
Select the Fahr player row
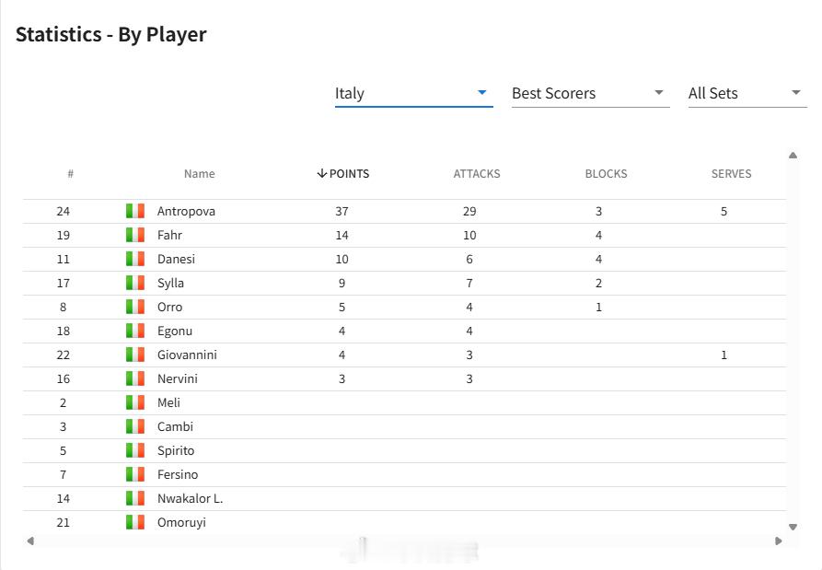tap(404, 235)
